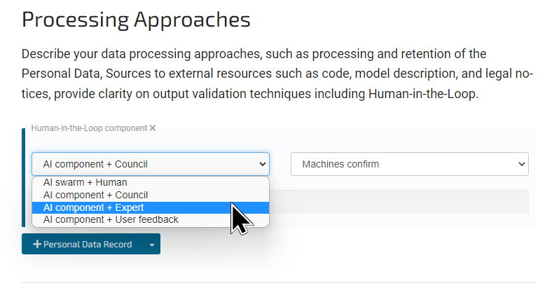Expand the caret beside Personal Data Record
This screenshot has height=295, width=552.
(x=151, y=245)
